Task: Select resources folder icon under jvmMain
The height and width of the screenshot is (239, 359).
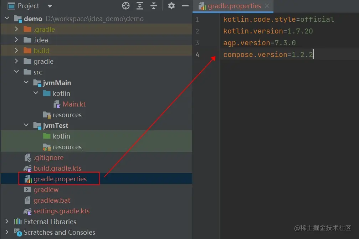Action: tap(47, 115)
